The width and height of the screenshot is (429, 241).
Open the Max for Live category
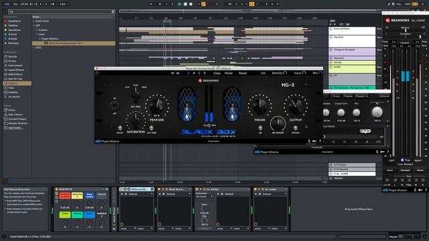coord(15,79)
